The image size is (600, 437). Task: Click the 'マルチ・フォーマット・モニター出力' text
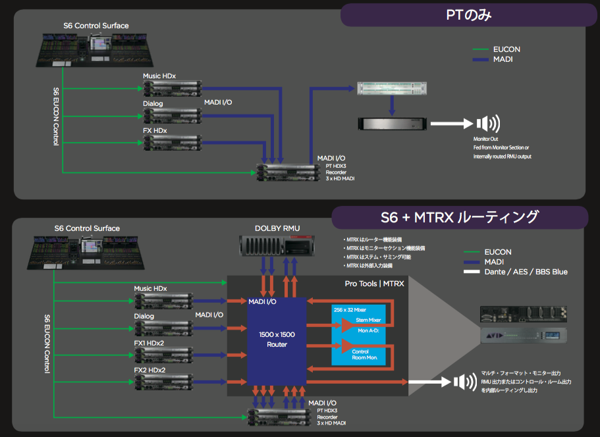click(x=521, y=373)
